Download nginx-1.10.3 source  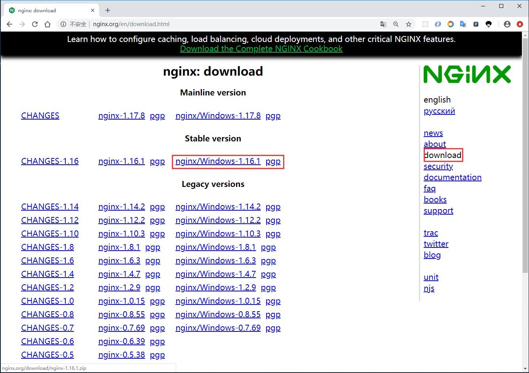coord(122,234)
